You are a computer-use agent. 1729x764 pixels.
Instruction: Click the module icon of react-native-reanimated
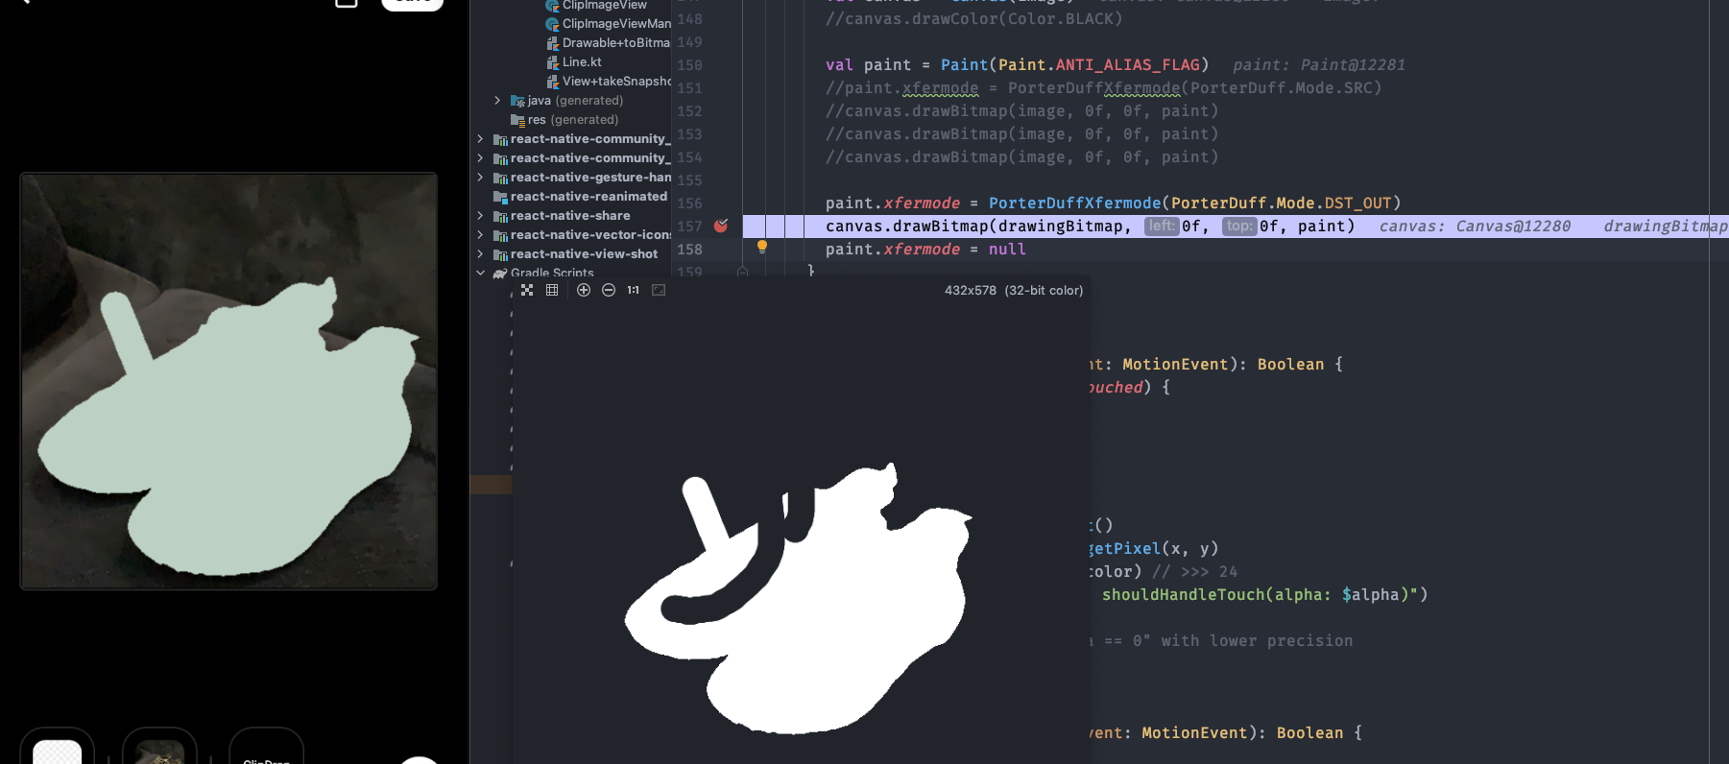(500, 197)
